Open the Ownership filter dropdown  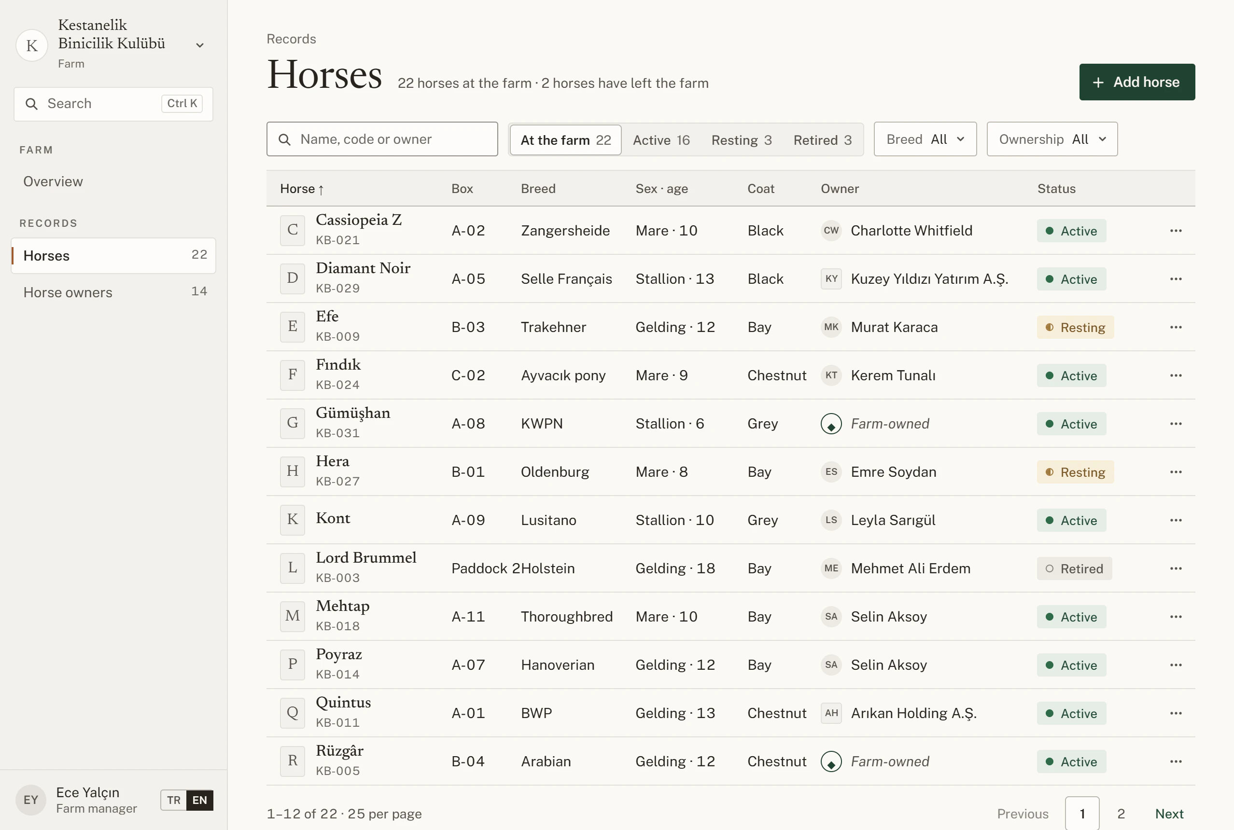1052,139
